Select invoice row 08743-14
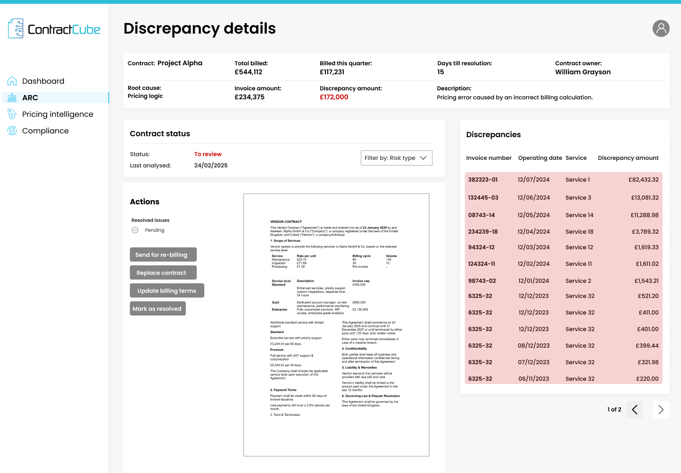Viewport: 681px width, 473px height. click(x=564, y=215)
